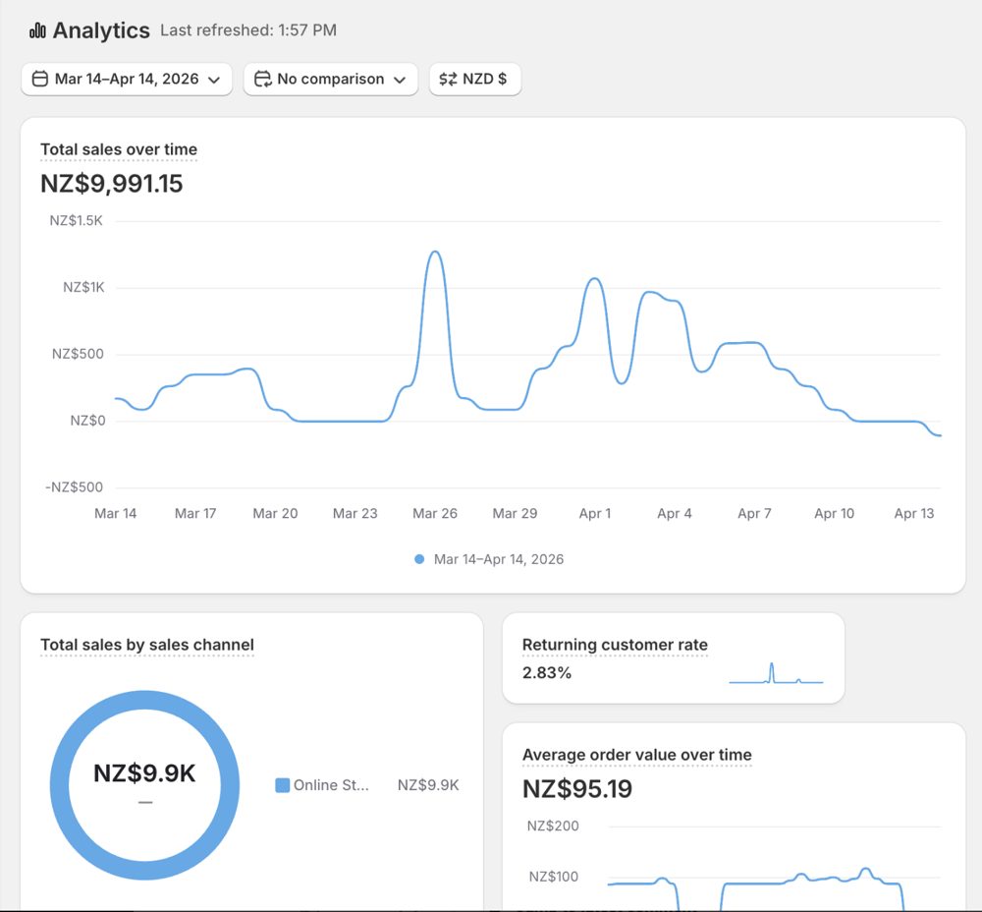Click the Online St... blue legend square
The width and height of the screenshot is (982, 912).
(283, 785)
